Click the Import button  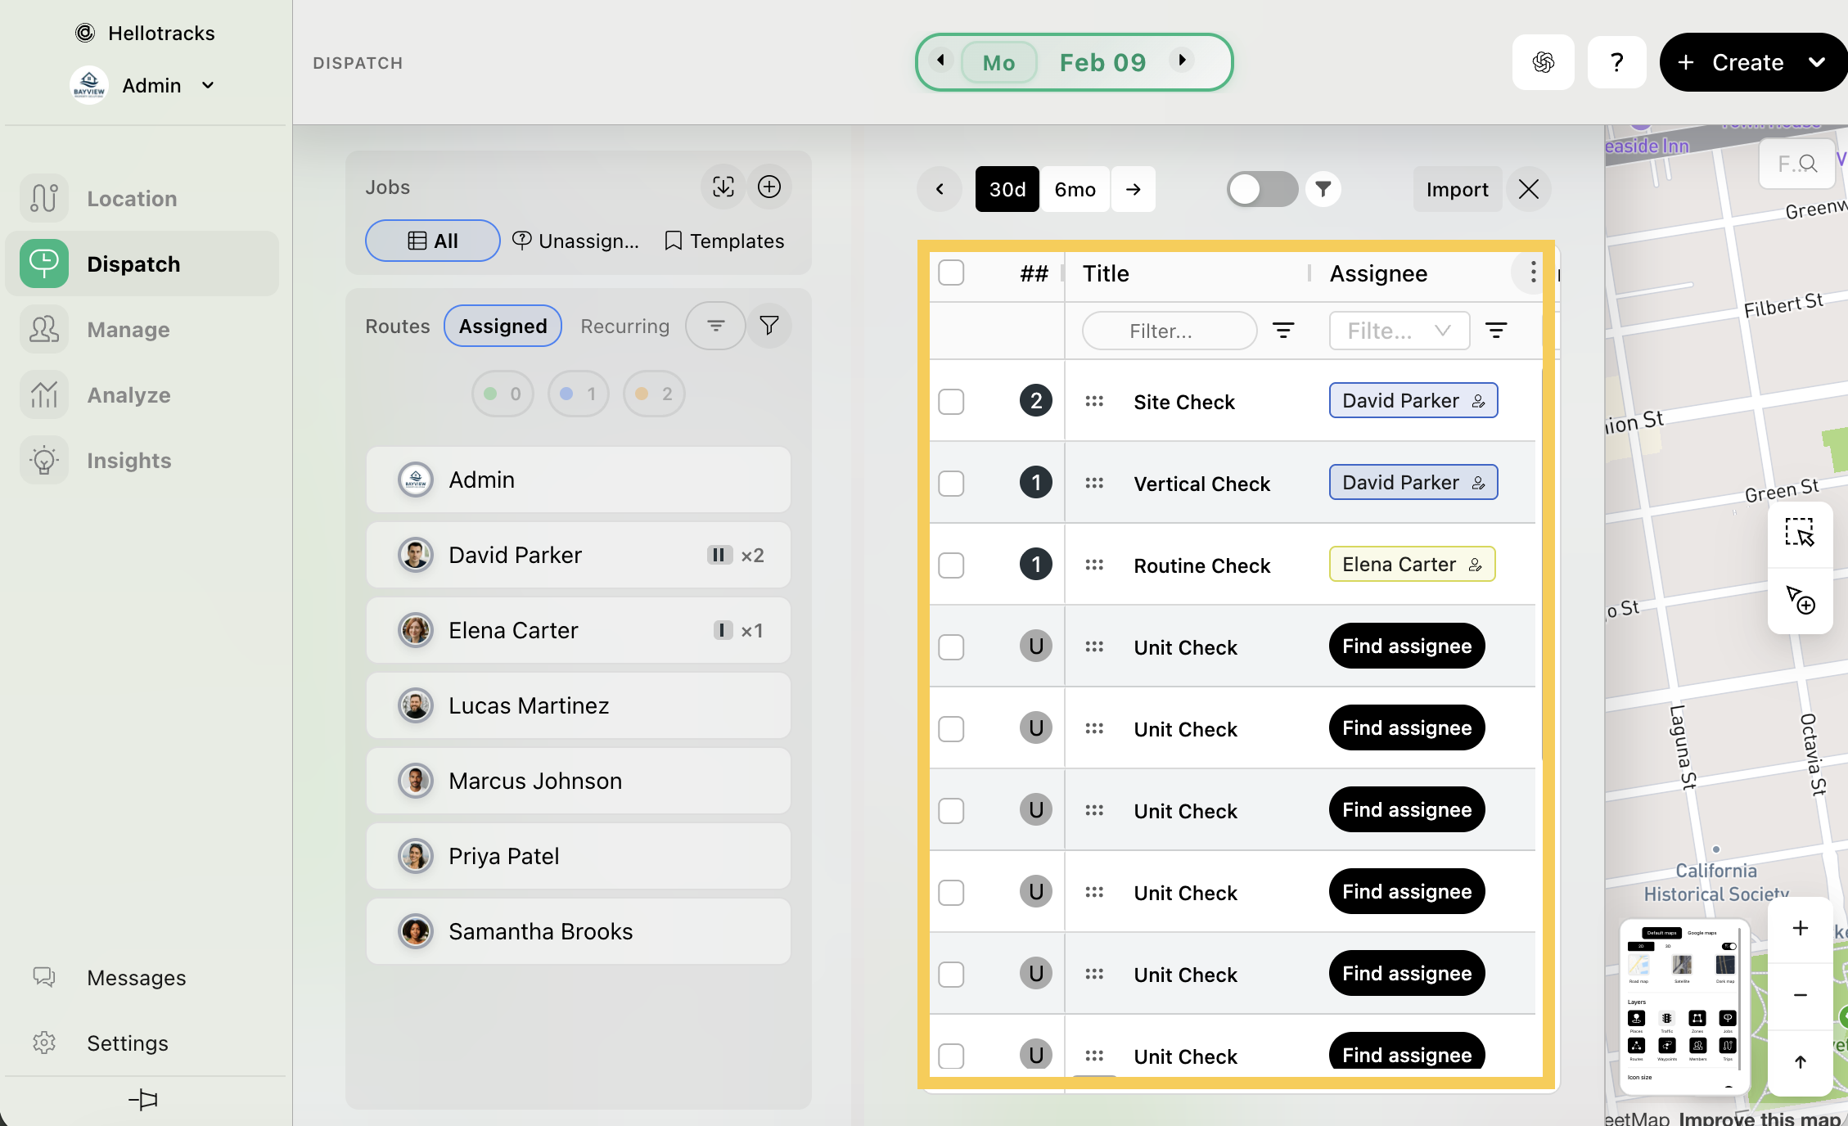[1457, 189]
